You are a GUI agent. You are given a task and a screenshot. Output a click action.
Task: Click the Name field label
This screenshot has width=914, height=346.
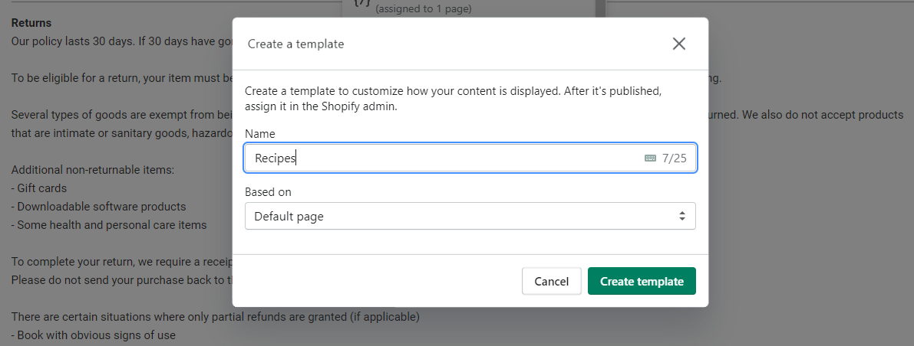point(259,133)
